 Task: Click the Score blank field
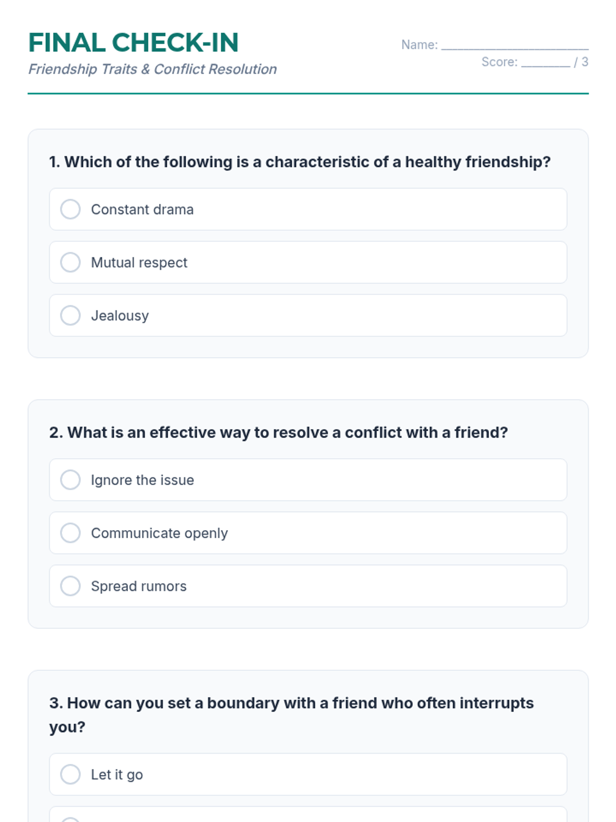tap(545, 63)
